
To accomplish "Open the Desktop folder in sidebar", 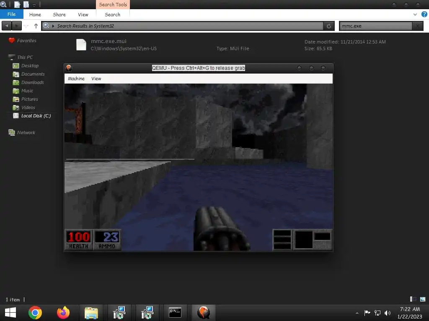I will click(30, 66).
